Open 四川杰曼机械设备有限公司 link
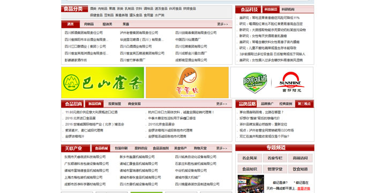Screen dimensions: 375x193 [139, 184]
